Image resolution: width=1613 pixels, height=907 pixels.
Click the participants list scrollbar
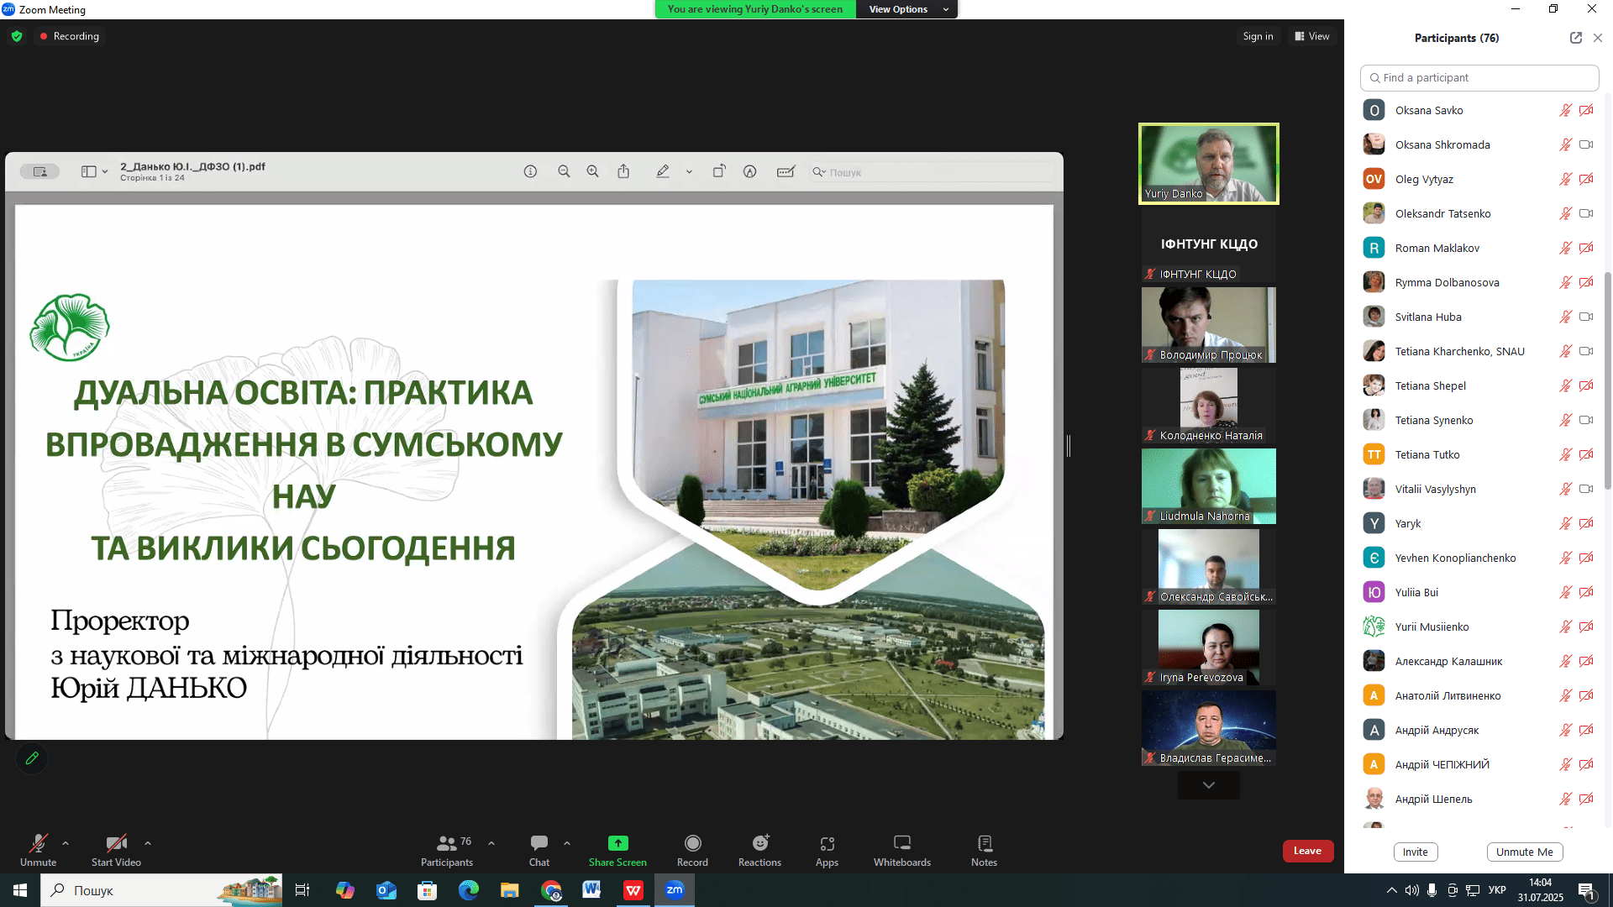click(x=1608, y=380)
